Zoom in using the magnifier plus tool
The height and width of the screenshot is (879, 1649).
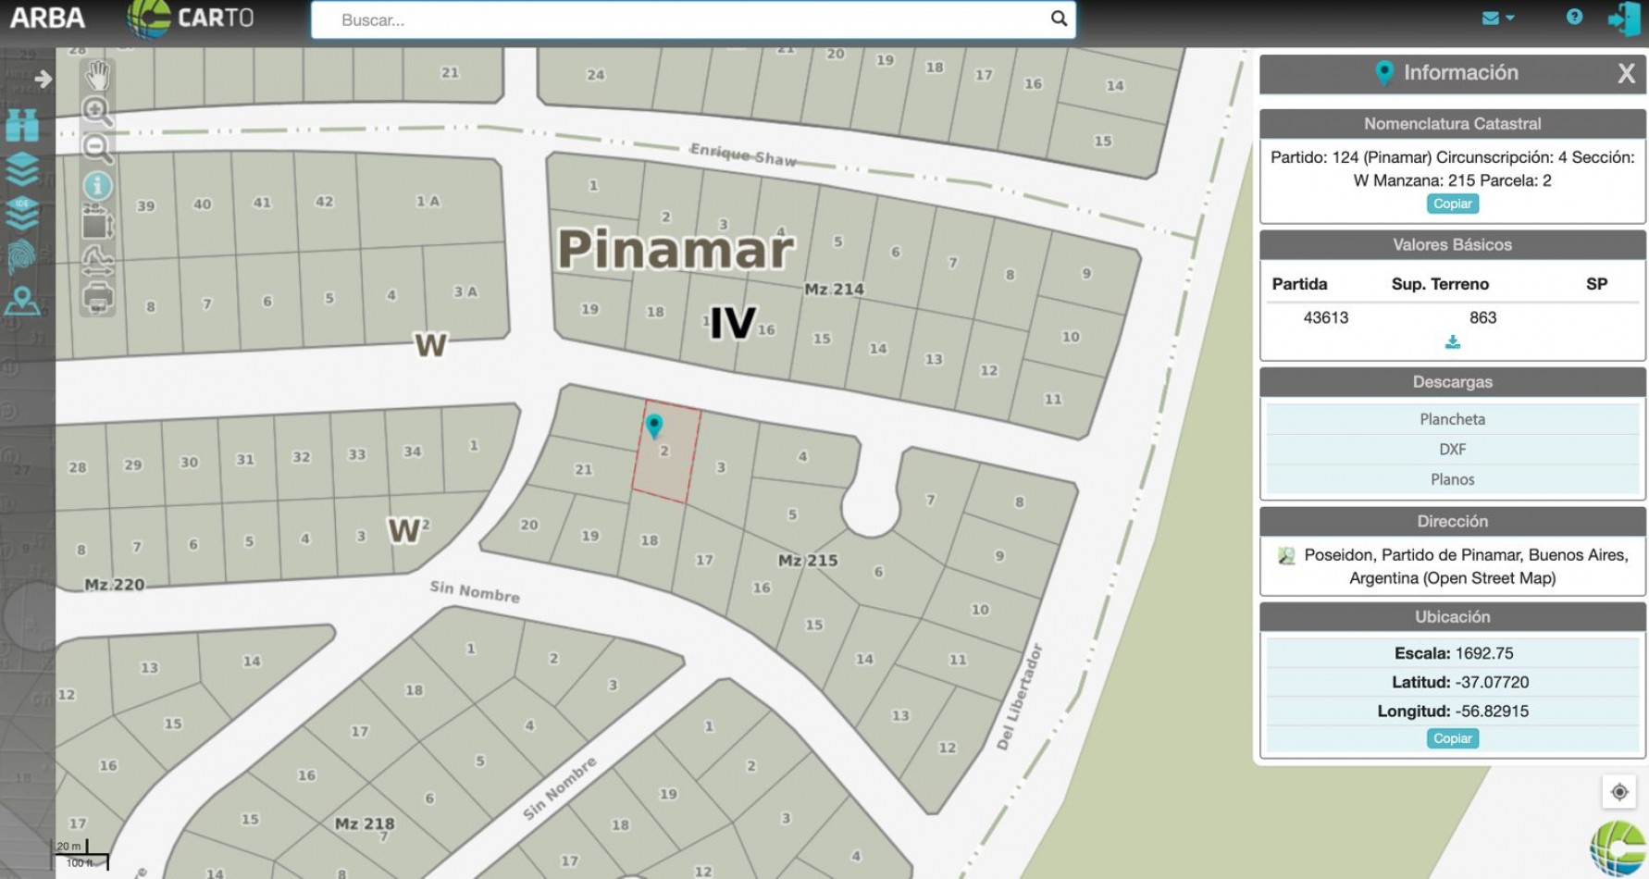pyautogui.click(x=97, y=109)
